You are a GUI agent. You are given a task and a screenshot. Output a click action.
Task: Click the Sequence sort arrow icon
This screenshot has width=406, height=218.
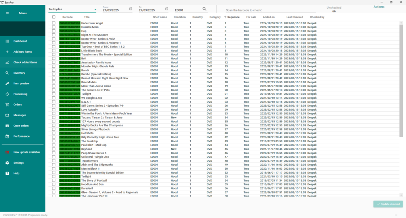225,17
